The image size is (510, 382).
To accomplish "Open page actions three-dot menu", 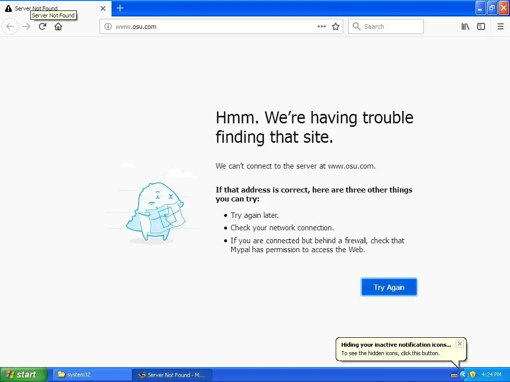I will click(321, 26).
